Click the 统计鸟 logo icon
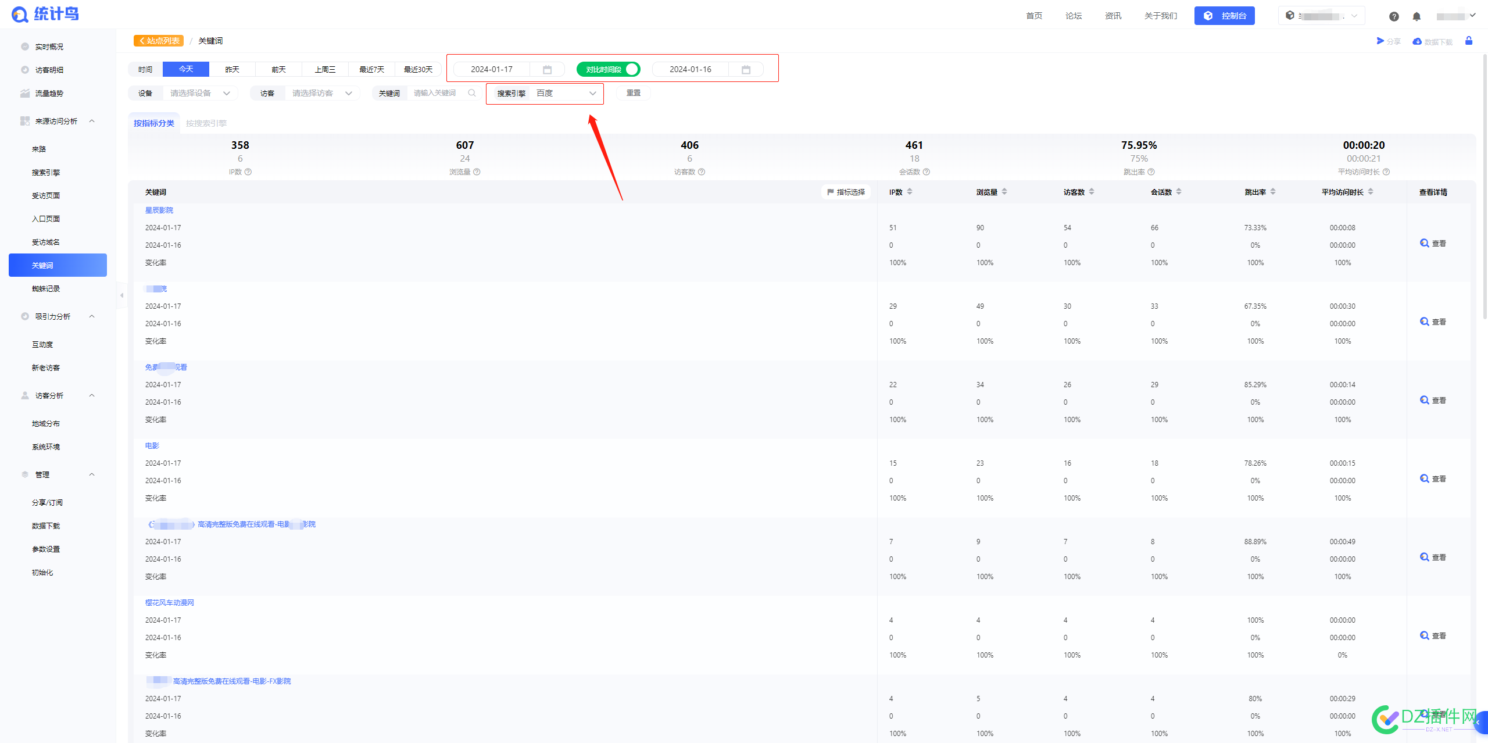This screenshot has width=1488, height=743. 20,15
